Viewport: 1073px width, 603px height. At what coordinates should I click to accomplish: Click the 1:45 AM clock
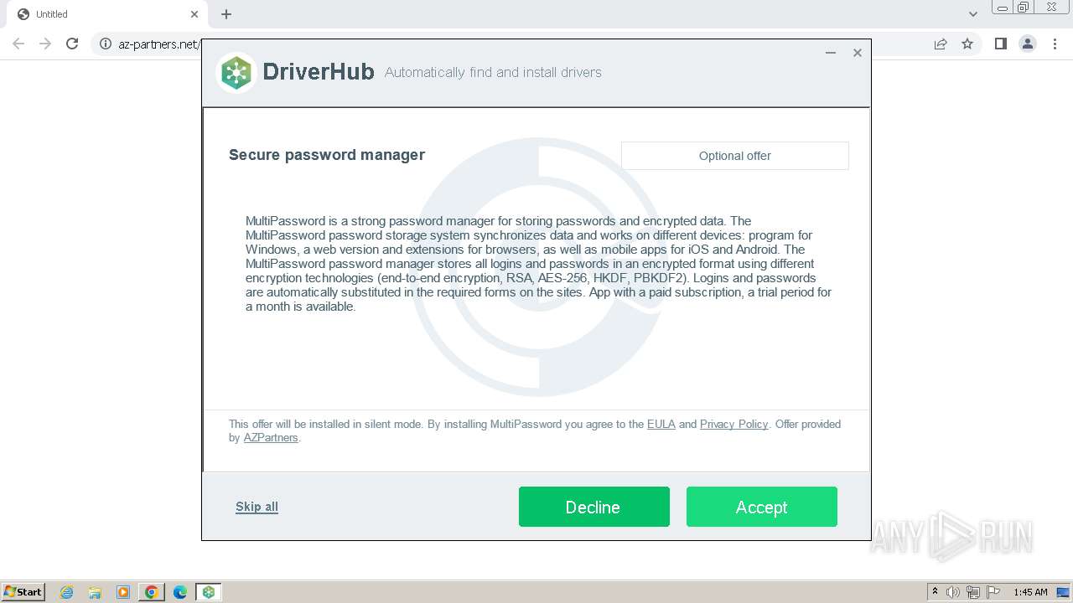tap(1030, 592)
